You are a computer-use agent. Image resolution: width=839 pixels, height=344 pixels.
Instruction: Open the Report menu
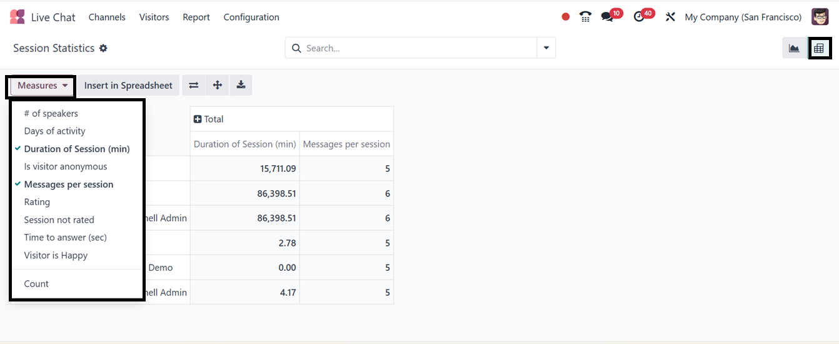pos(196,17)
